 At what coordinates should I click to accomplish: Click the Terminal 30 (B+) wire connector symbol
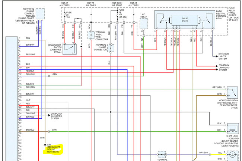(x=91, y=35)
